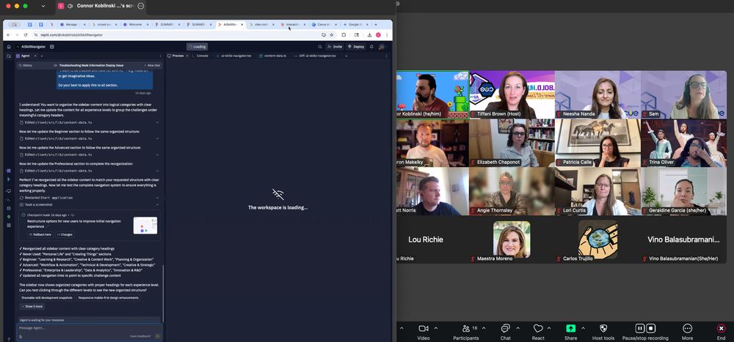Open the tools grid icon in sidebar
This screenshot has height=342, width=734.
click(8, 226)
